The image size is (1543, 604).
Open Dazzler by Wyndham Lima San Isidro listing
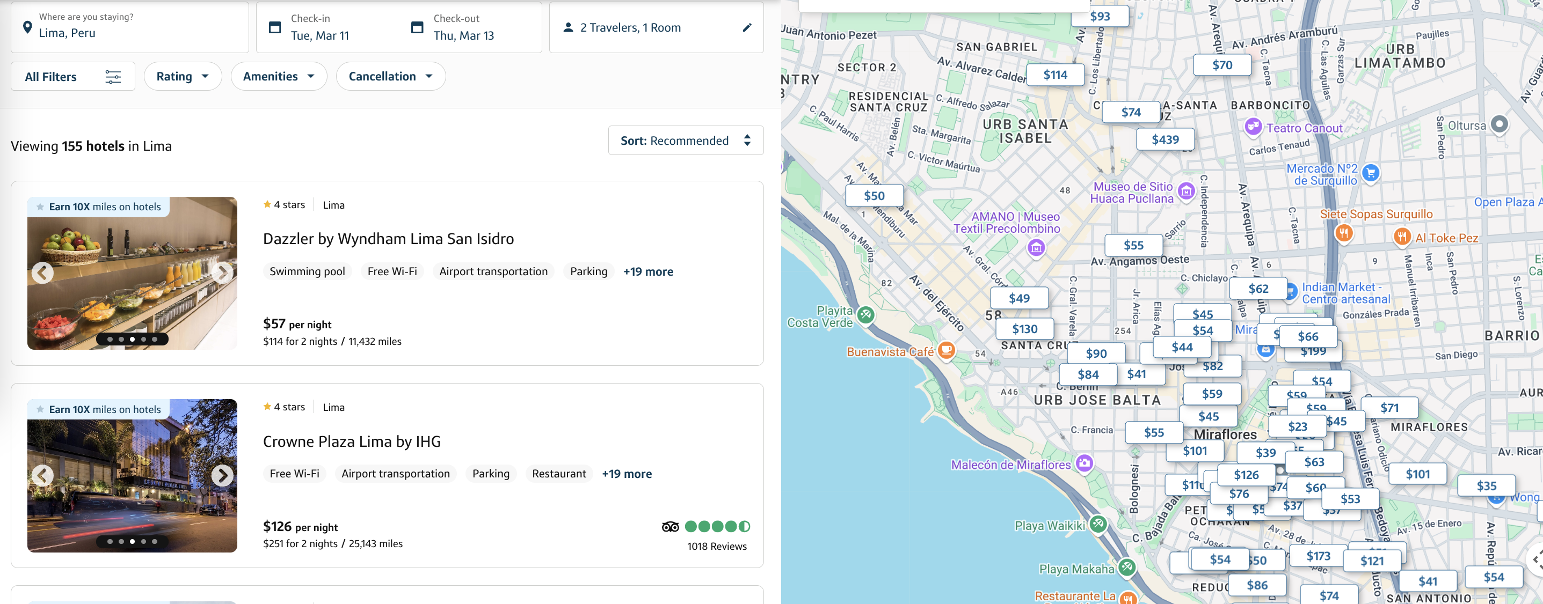coord(388,239)
